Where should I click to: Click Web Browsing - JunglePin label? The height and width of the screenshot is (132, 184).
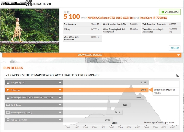pos(114,24)
